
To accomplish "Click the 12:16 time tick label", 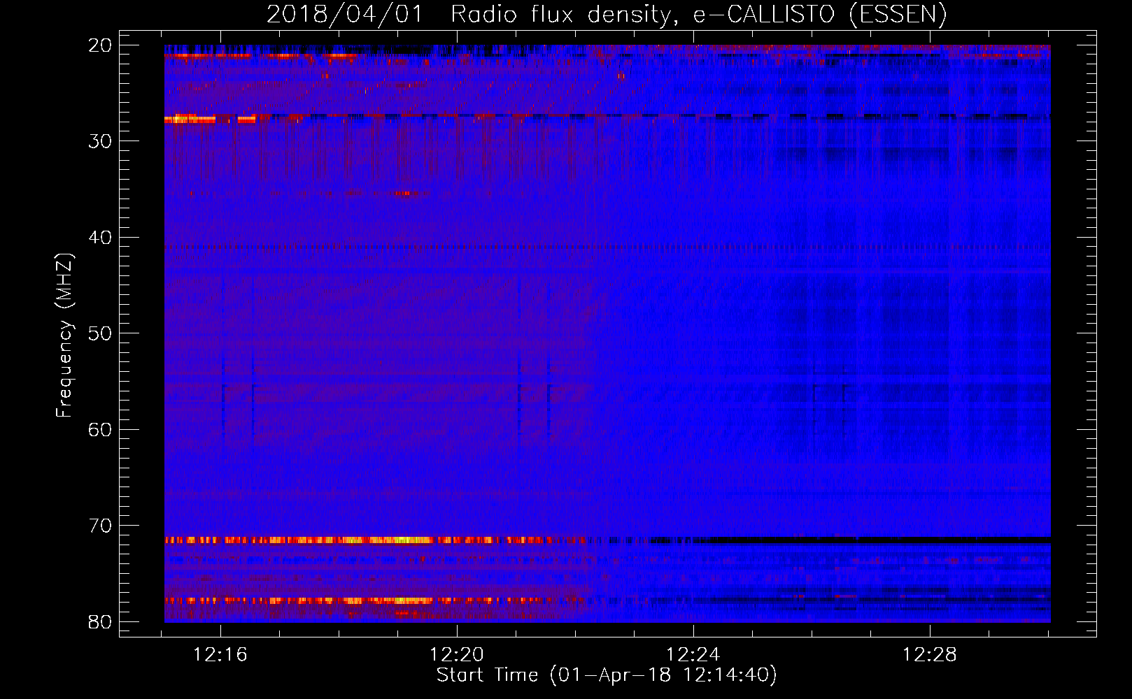I will pos(220,655).
